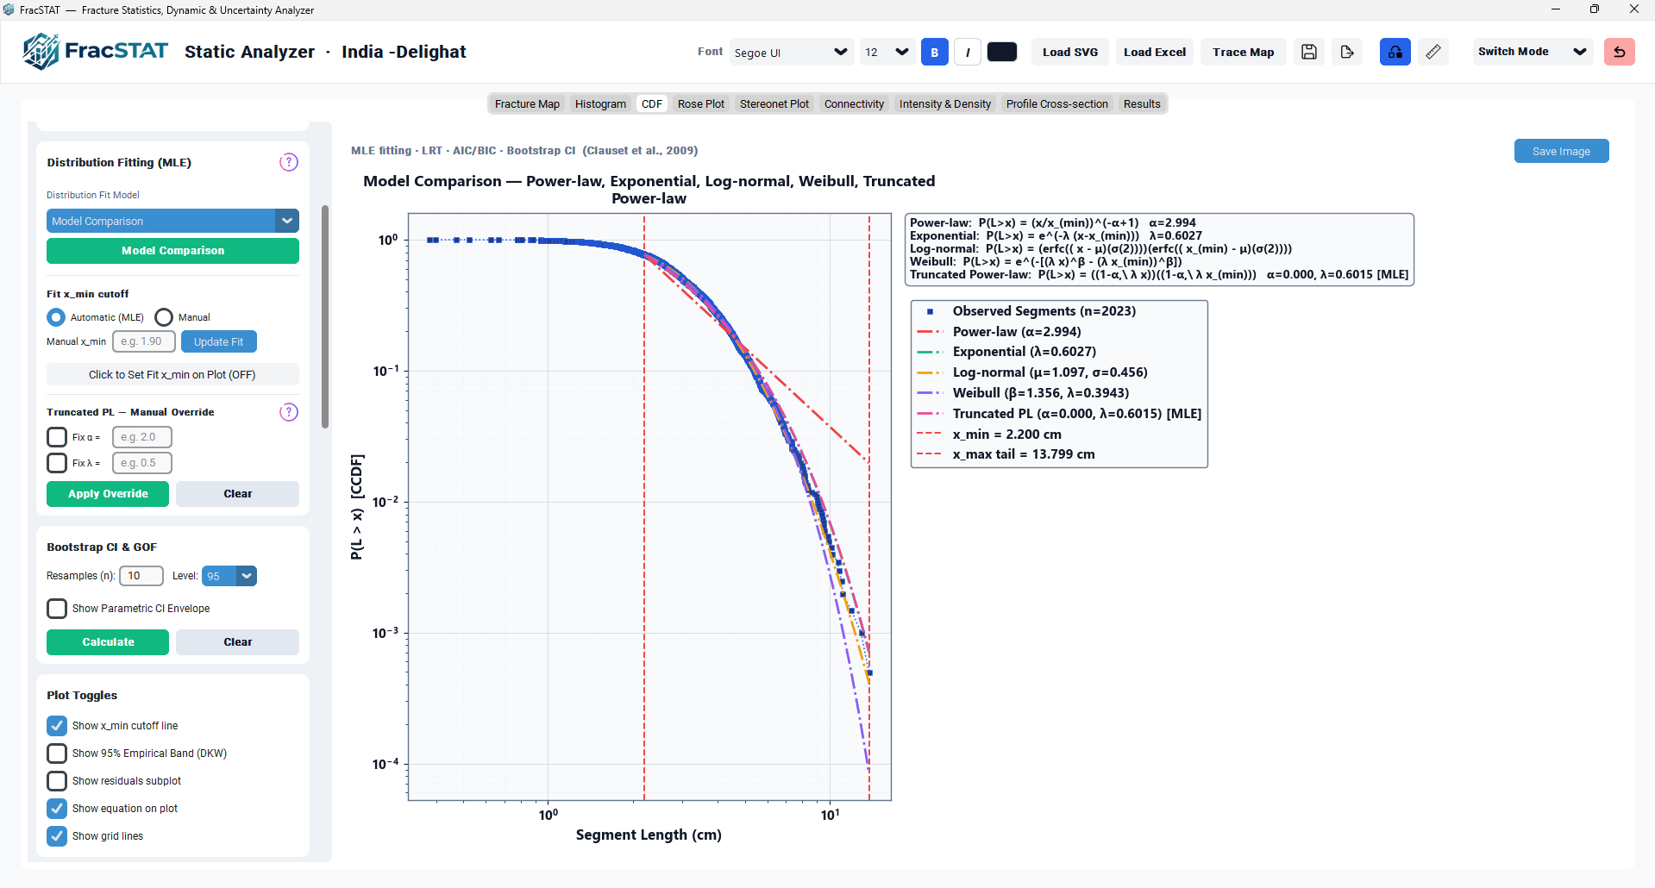
Task: Select the CDF tab
Action: tap(652, 104)
